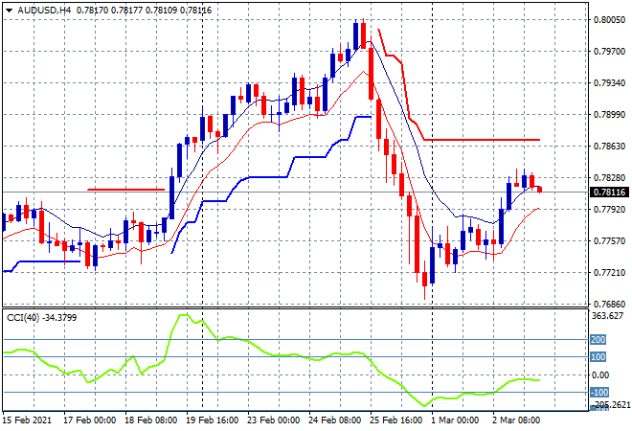
Task: Select the 15 Feb 2021 date label
Action: pos(28,420)
